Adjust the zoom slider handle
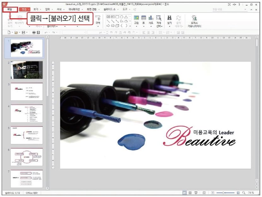 coord(223,193)
